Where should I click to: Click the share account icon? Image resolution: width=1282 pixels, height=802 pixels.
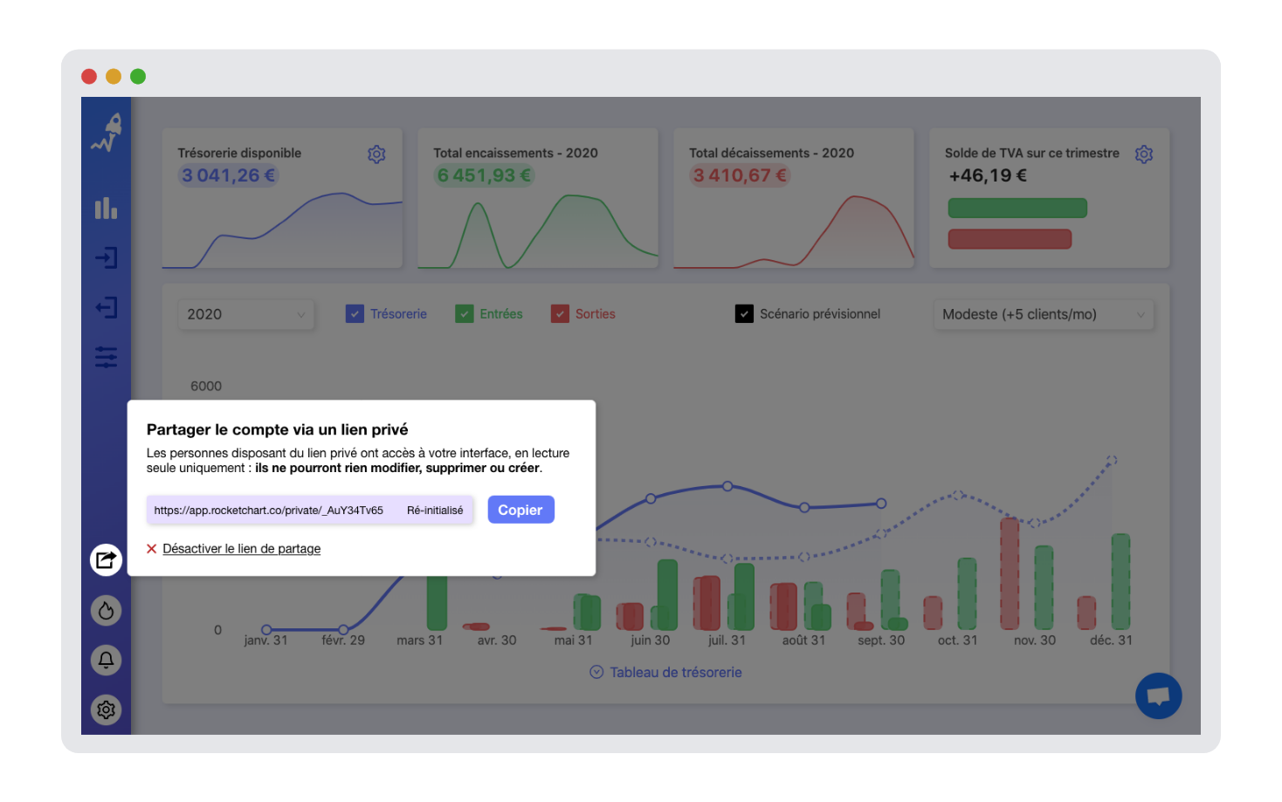pos(106,559)
